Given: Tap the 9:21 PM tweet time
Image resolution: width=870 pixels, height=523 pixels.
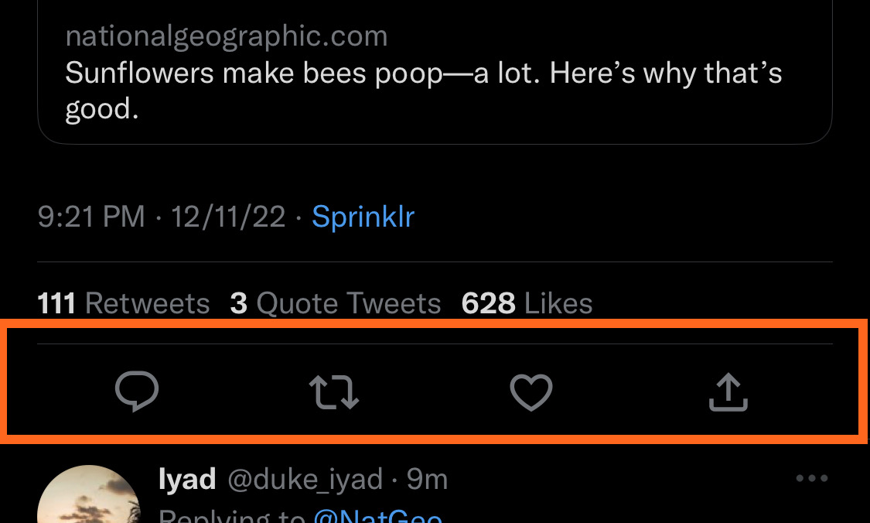Looking at the screenshot, I should [x=91, y=217].
